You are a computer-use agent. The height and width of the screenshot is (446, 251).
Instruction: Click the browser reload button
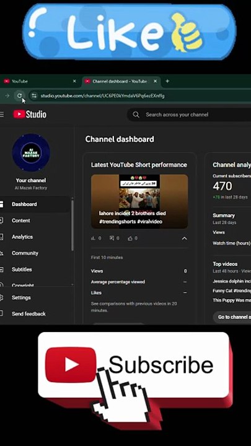pyautogui.click(x=19, y=95)
